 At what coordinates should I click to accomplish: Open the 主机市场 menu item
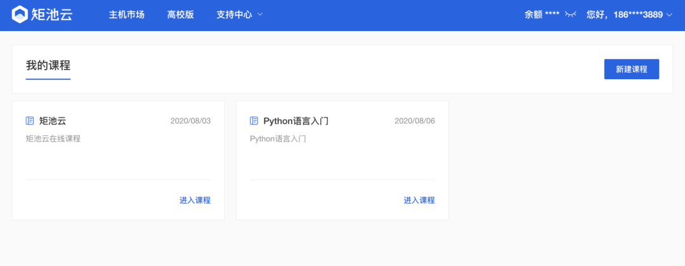(126, 15)
